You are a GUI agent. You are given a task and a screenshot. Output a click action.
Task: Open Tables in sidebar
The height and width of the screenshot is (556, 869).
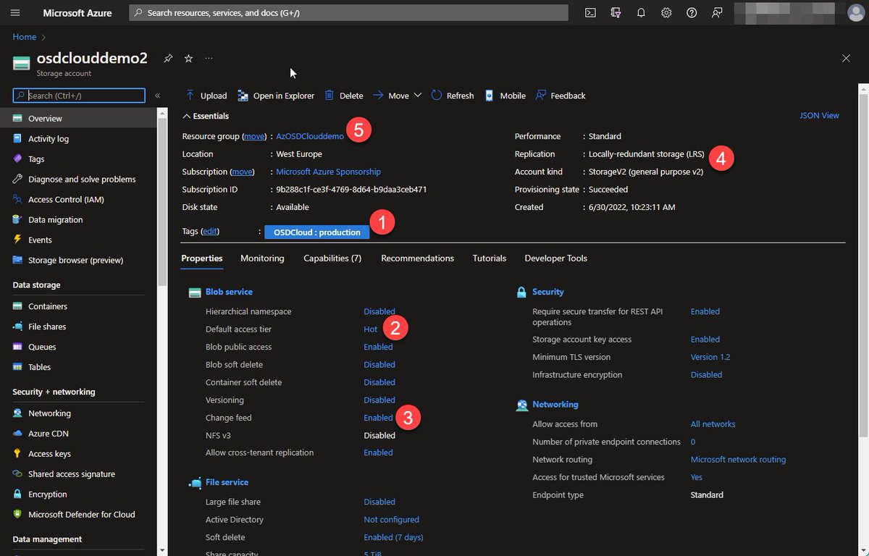(39, 367)
